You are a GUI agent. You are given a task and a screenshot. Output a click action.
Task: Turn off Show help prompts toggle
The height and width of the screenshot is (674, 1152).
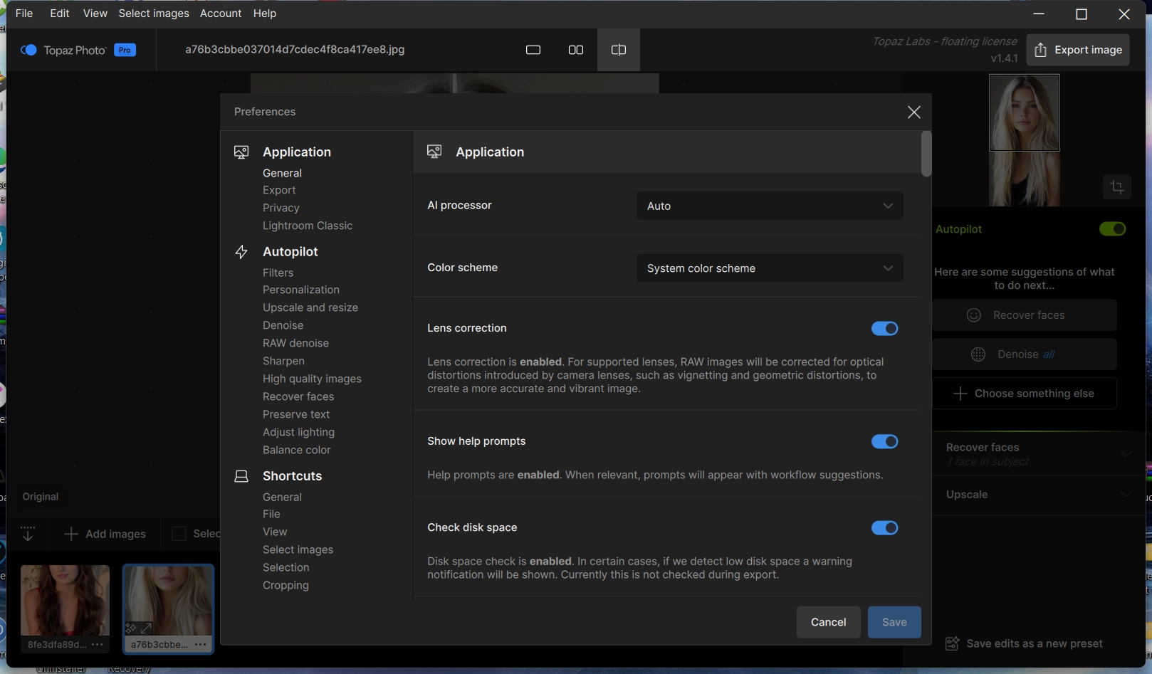point(884,442)
